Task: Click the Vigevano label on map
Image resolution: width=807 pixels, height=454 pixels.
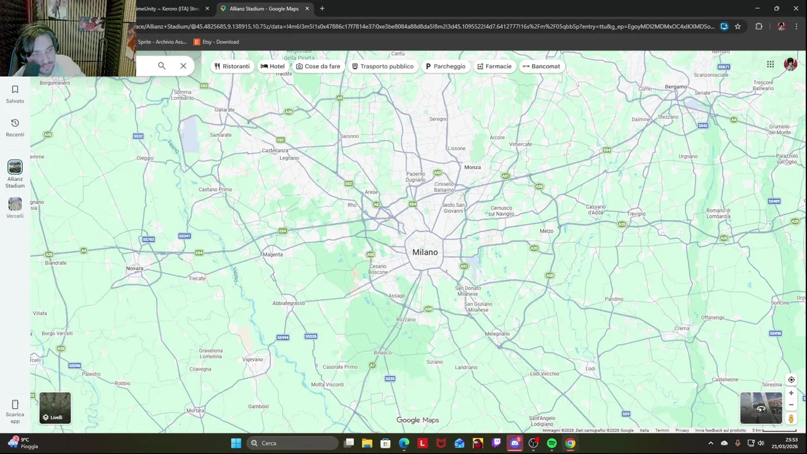Action: [253, 359]
